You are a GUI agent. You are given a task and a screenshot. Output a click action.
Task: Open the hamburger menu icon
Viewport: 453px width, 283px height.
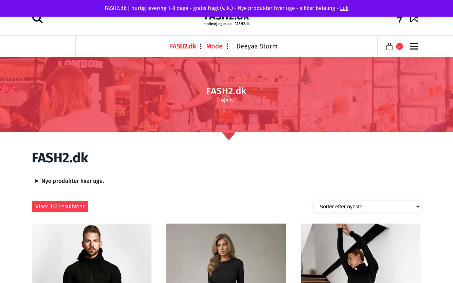click(x=414, y=46)
